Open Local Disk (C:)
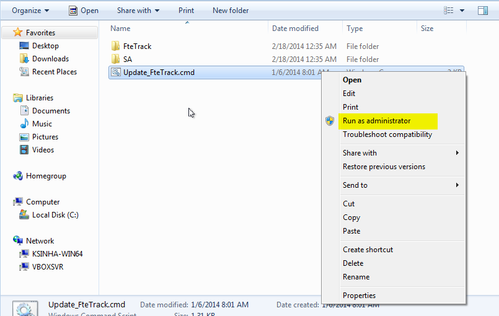 click(55, 215)
